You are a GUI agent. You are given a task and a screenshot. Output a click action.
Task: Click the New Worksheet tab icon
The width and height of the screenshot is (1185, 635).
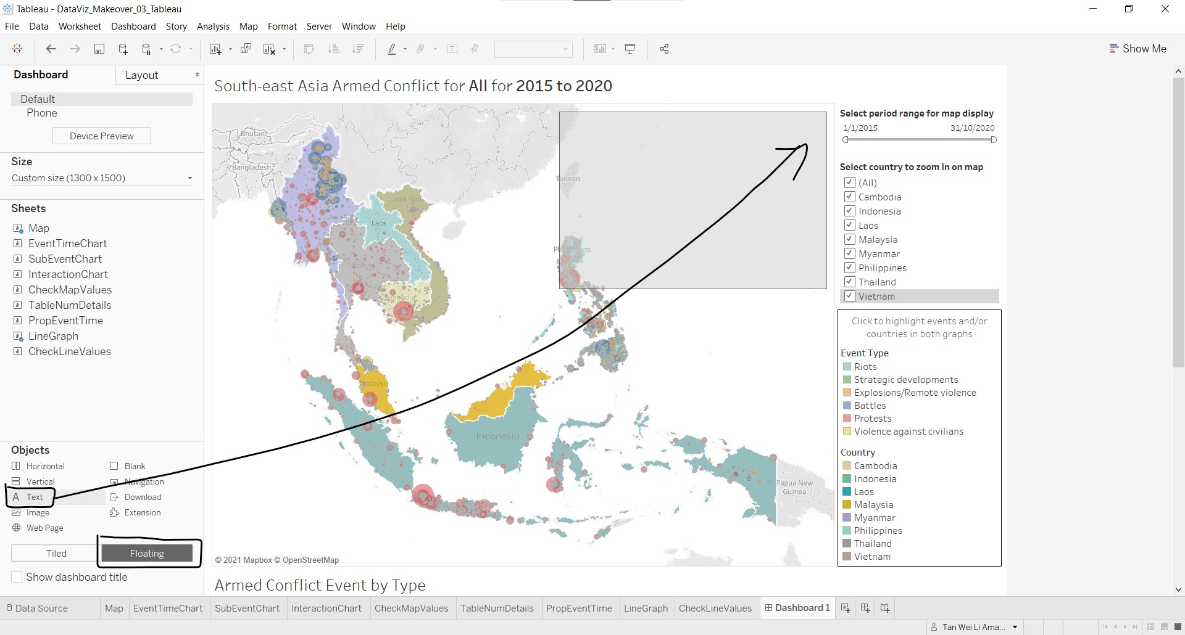tap(846, 608)
